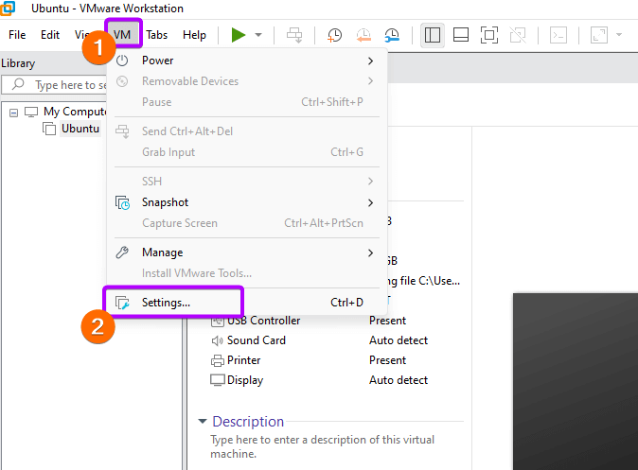Click the Revert to Snapshot toolbar icon
Screen dimensions: 638x470
pos(363,35)
